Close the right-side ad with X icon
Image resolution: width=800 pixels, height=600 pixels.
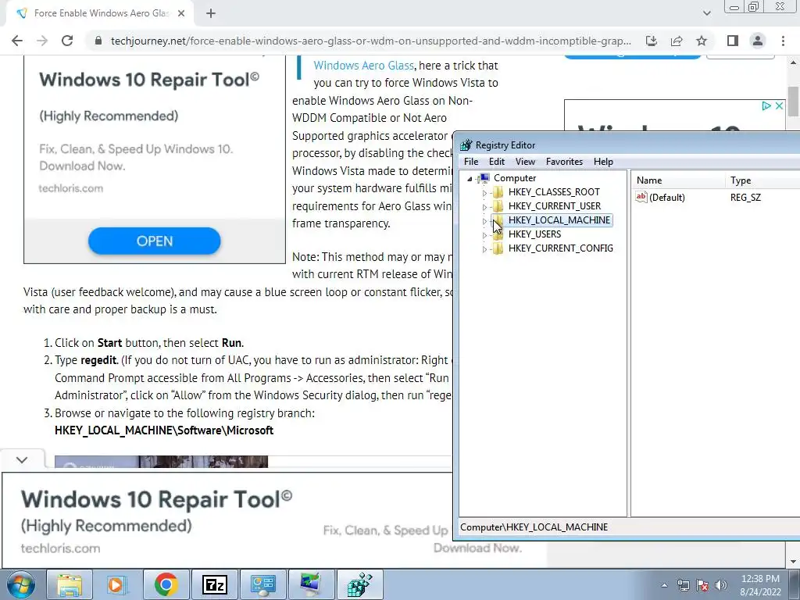779,105
